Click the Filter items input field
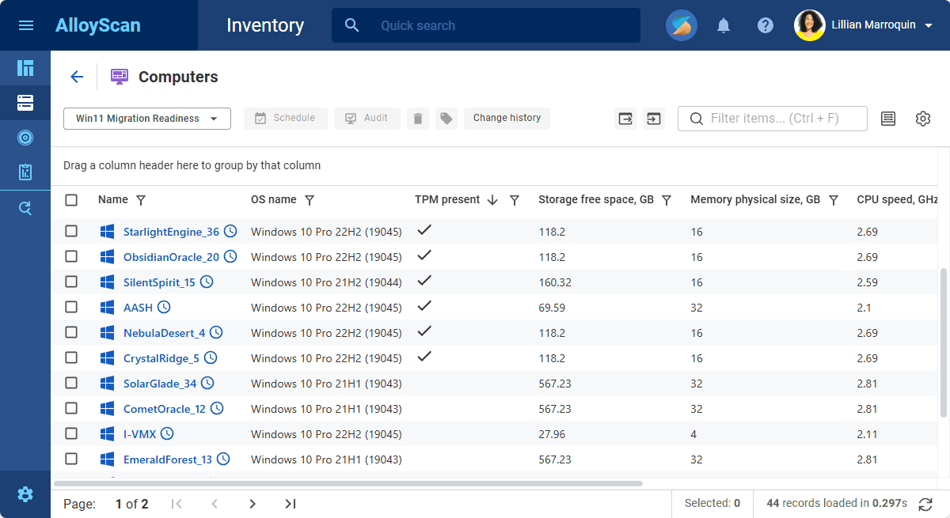This screenshot has width=950, height=518. click(773, 119)
